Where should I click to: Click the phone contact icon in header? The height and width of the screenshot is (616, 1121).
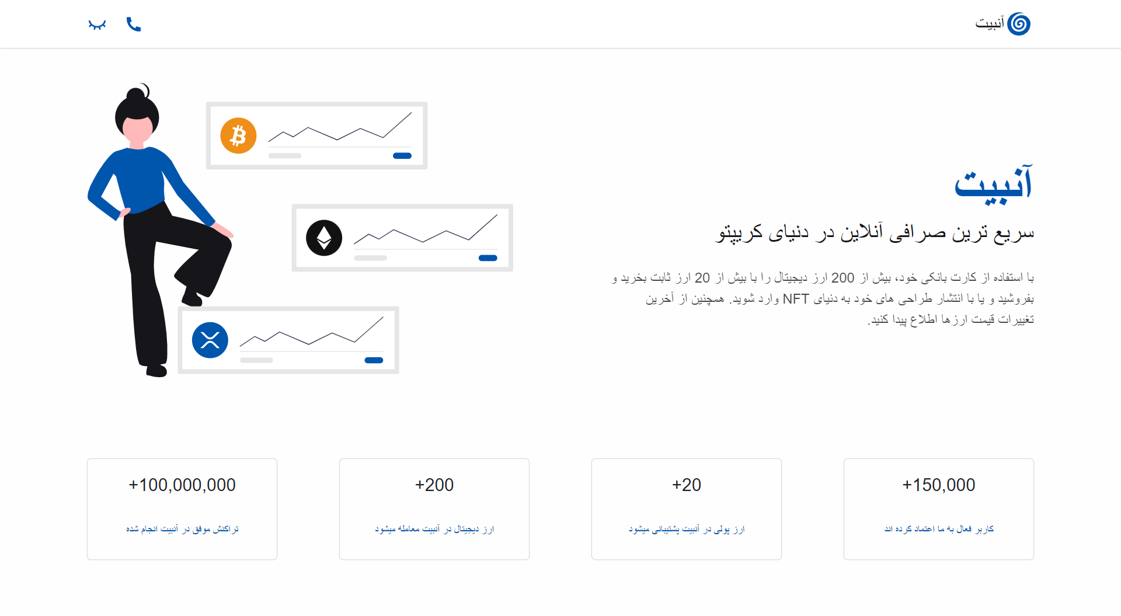tap(134, 24)
